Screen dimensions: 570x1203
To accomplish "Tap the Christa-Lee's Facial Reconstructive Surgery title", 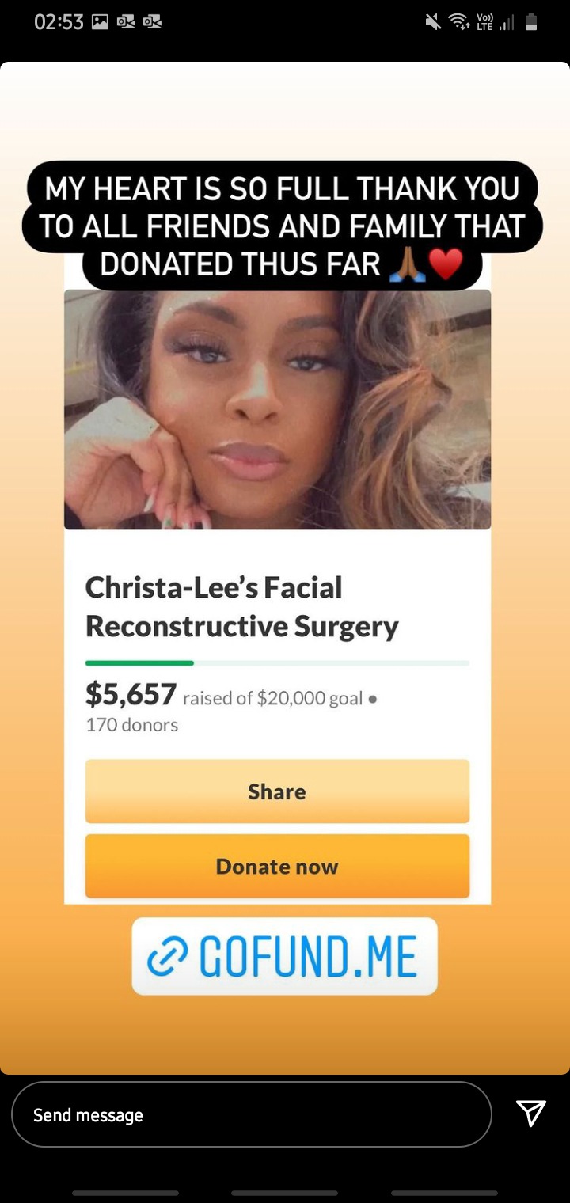I will point(241,607).
